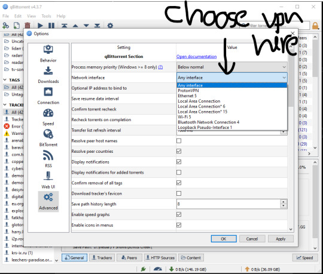Viewport: 323px width, 274px height.
Task: Open the Edit menu
Action: (18, 16)
